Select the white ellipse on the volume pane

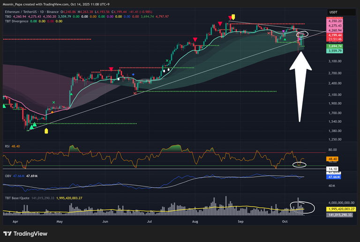(x=302, y=206)
